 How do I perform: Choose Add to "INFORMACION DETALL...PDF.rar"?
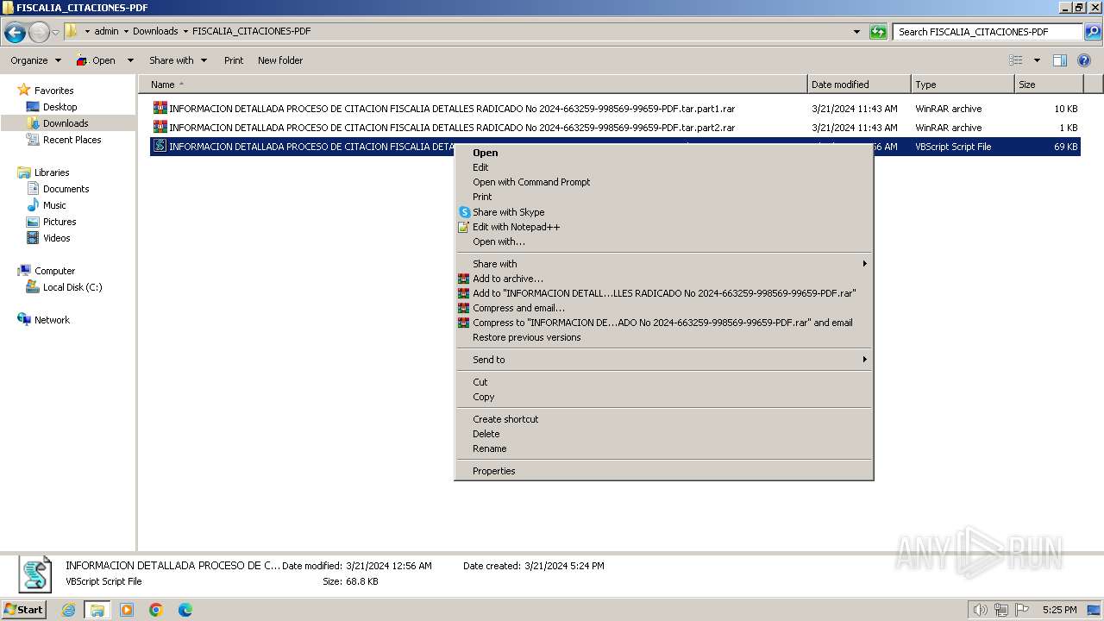point(664,293)
